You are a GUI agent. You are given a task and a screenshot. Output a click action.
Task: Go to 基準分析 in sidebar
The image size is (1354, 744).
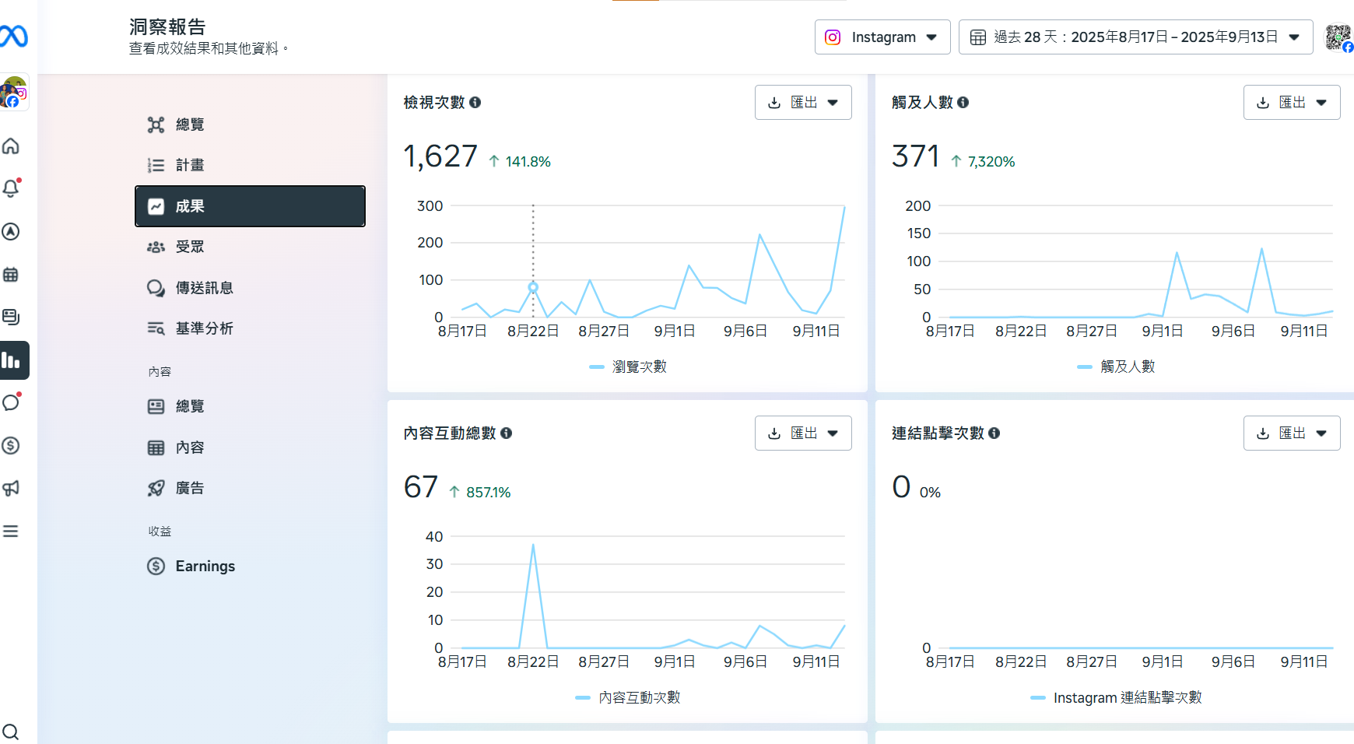tap(204, 328)
